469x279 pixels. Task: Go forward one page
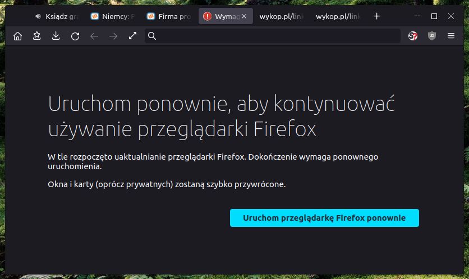point(113,36)
